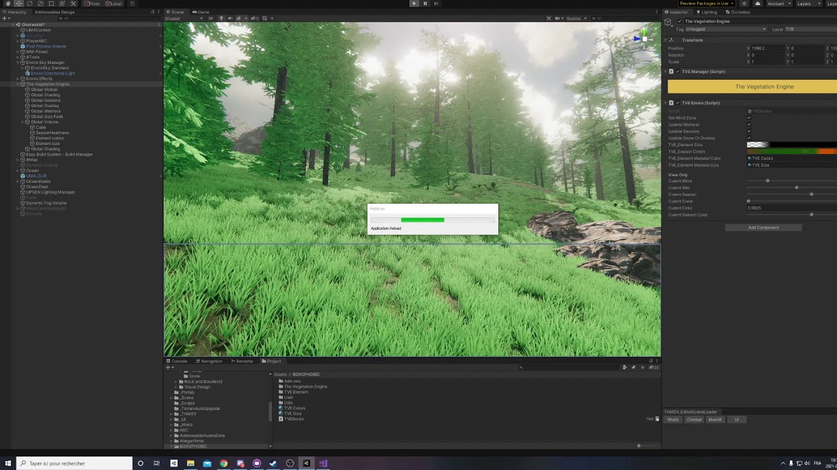Uncheck Update Snow Or Overlay checkbox
This screenshot has width=837, height=470.
tap(749, 138)
